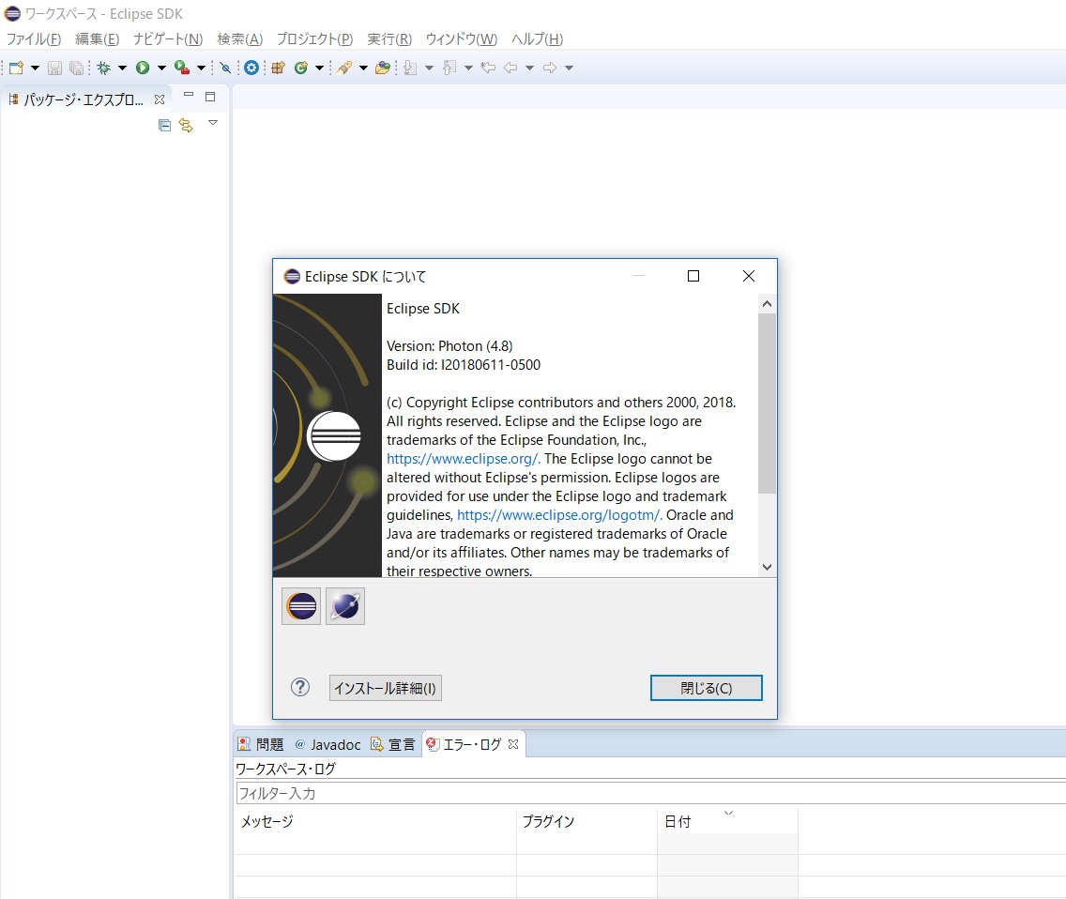Image resolution: width=1066 pixels, height=899 pixels.
Task: Open the Package Explorer view menu triangle
Action: (x=213, y=123)
